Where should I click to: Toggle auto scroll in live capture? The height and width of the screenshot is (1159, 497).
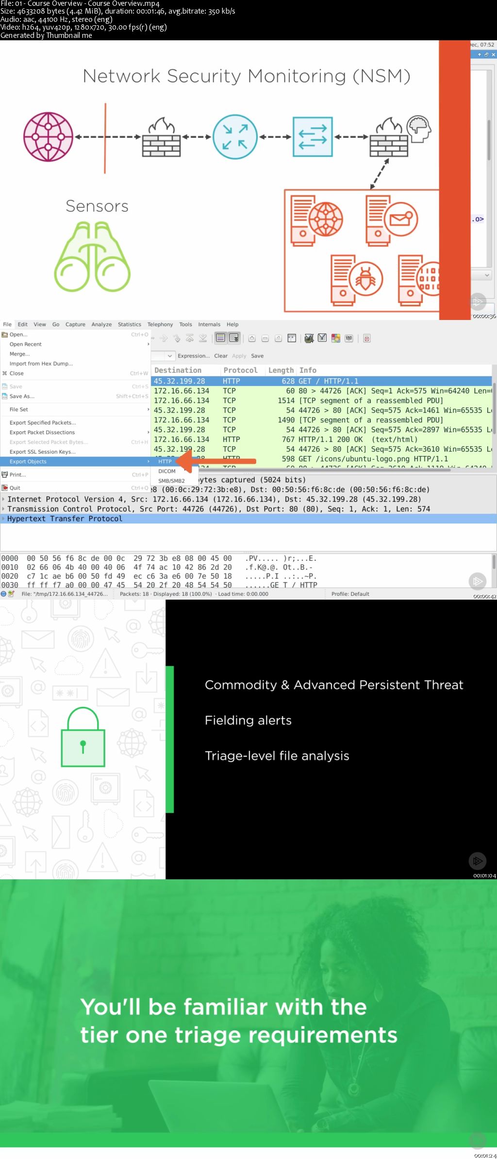234,338
